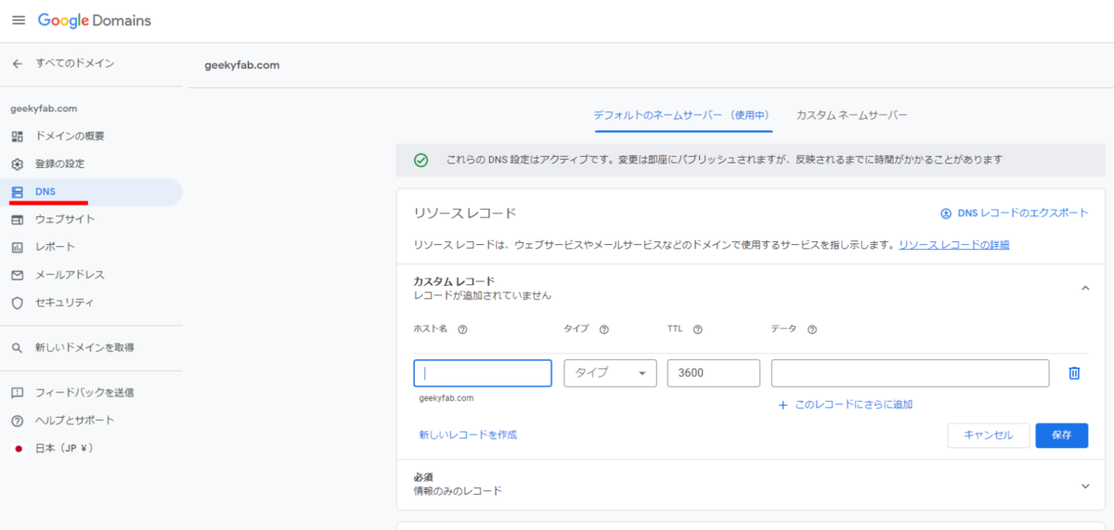Click the キャンセル button
1114x530 pixels.
(988, 435)
